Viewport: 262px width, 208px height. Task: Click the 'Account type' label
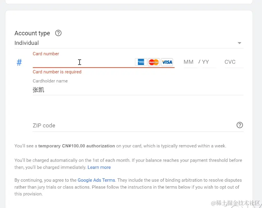32,33
